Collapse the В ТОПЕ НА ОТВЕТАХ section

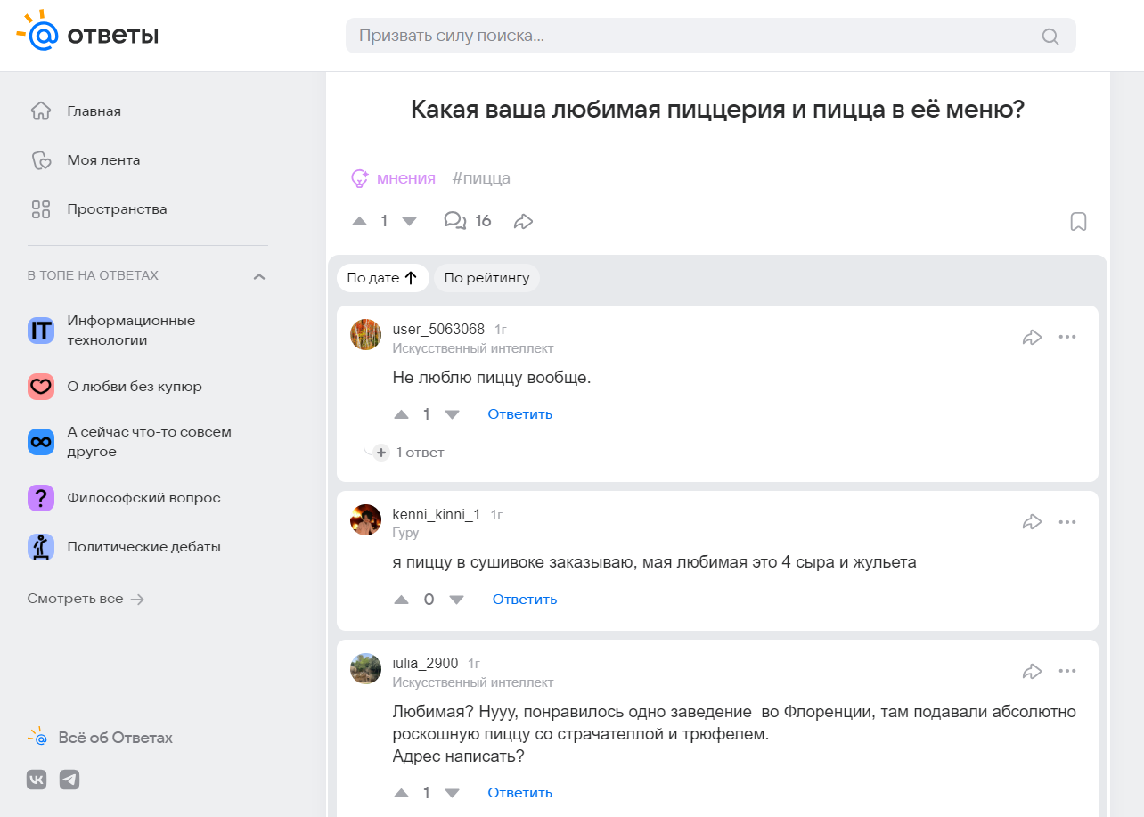[x=259, y=276]
